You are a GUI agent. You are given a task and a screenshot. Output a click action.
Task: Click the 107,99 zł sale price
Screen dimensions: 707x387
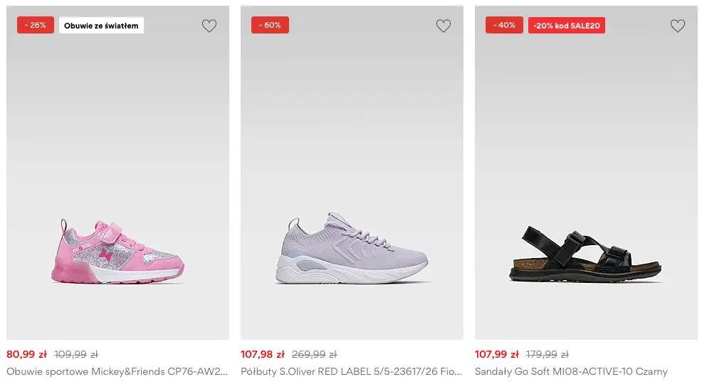[x=496, y=354]
